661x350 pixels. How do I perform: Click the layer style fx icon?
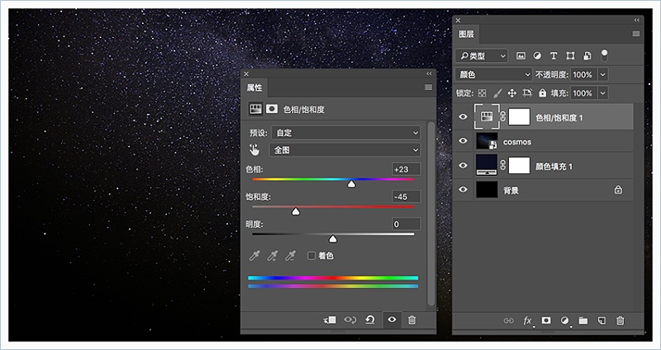click(528, 320)
